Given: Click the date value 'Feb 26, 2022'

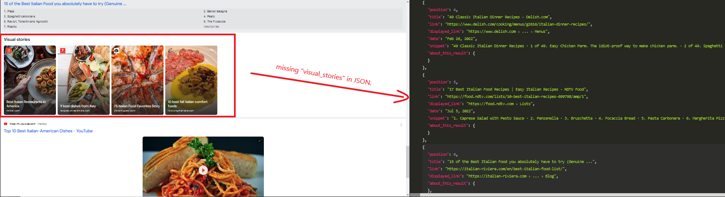Looking at the screenshot, I should [x=461, y=39].
